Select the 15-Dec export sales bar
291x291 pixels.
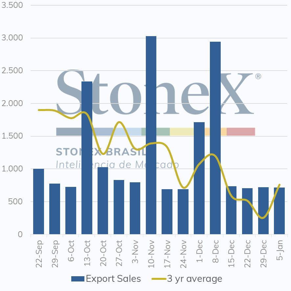coord(231,210)
